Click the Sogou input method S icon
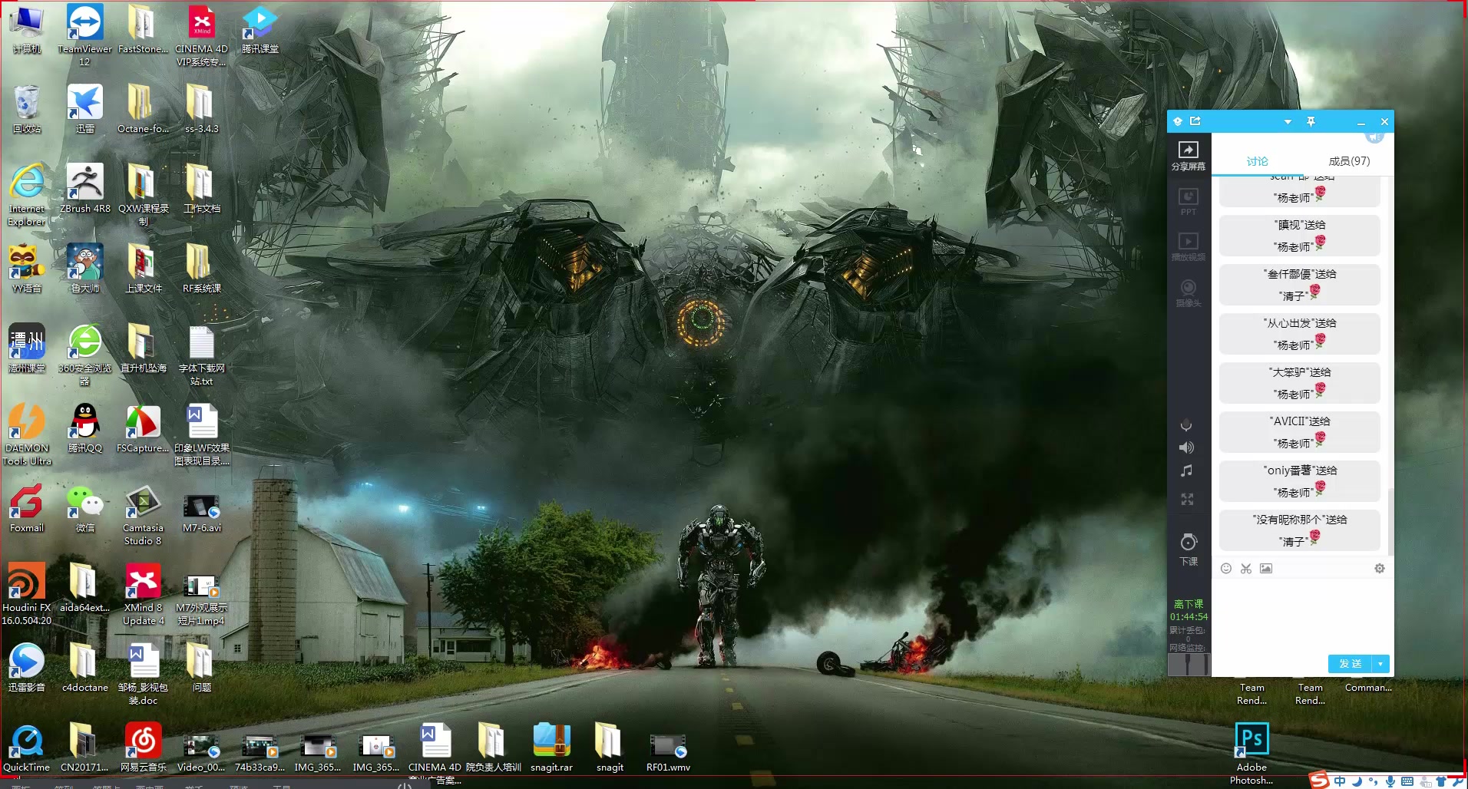 tap(1319, 781)
